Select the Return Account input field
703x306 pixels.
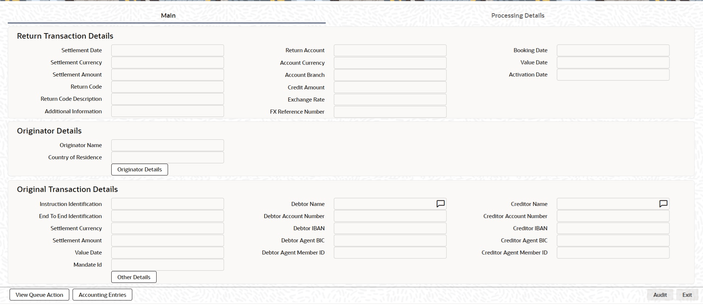(x=390, y=50)
